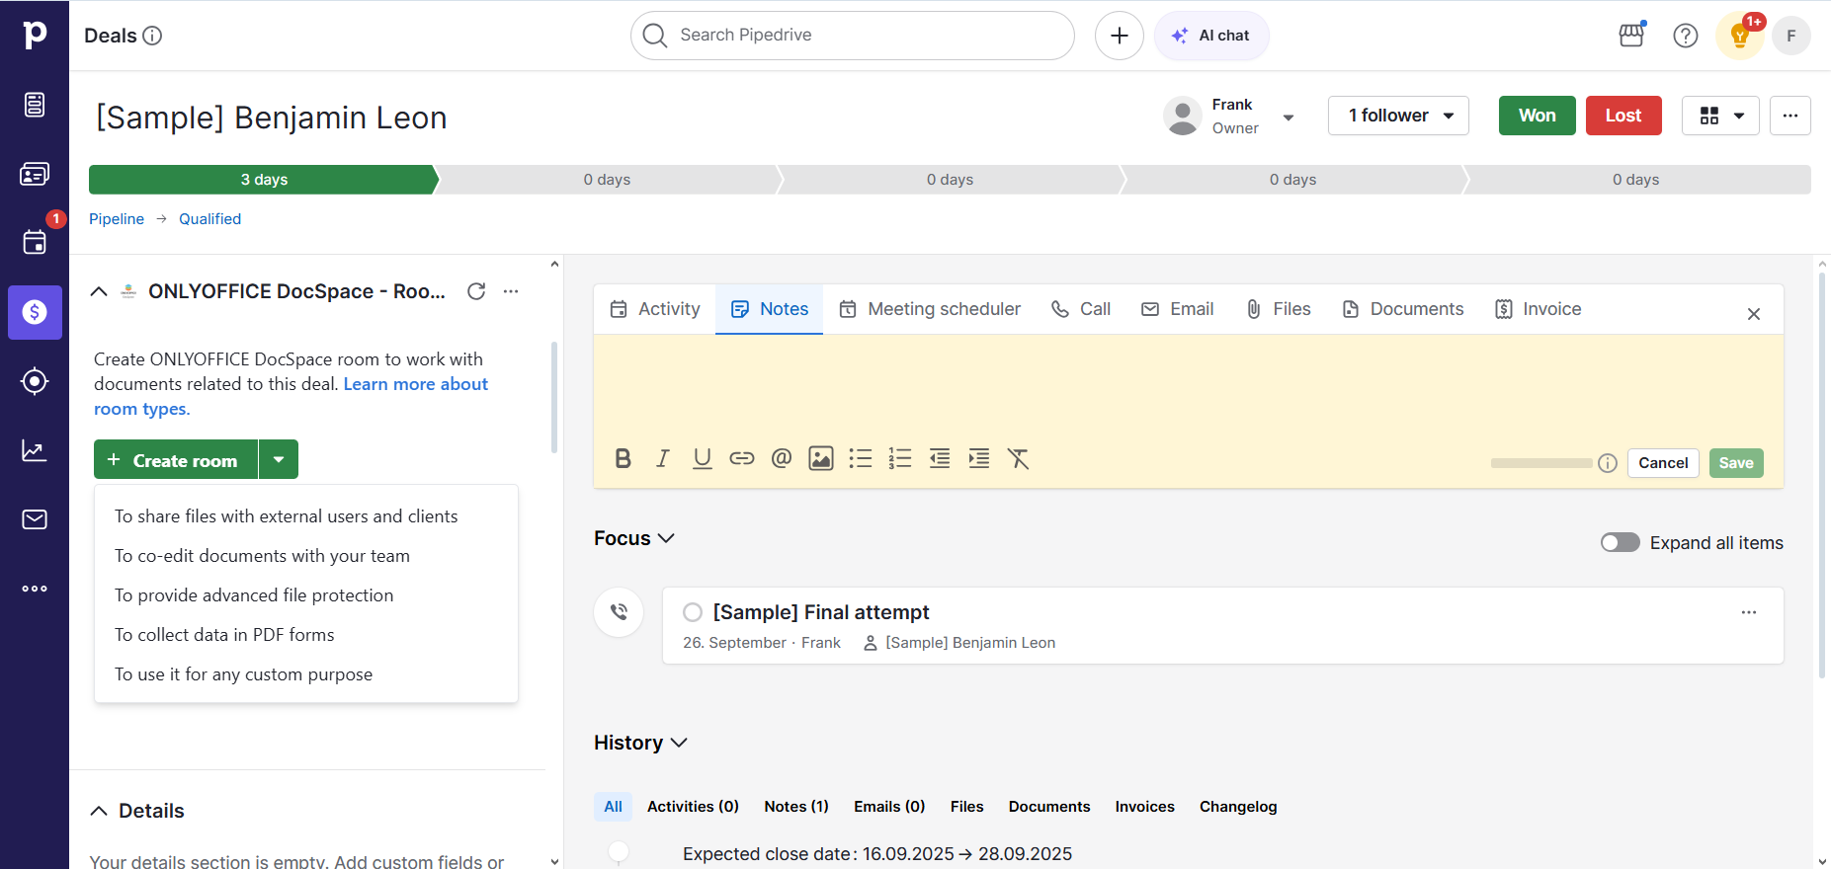Viewport: 1831px width, 869px height.
Task: Switch to the Invoice tab
Action: [x=1538, y=309]
